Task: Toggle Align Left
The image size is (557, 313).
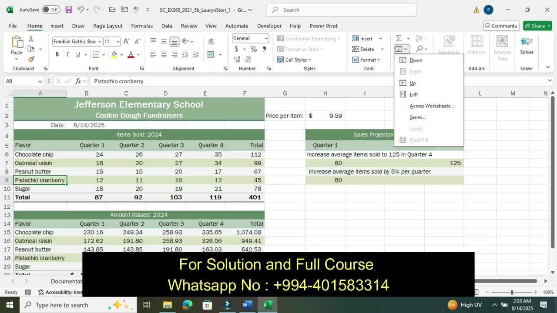Action: (153, 55)
